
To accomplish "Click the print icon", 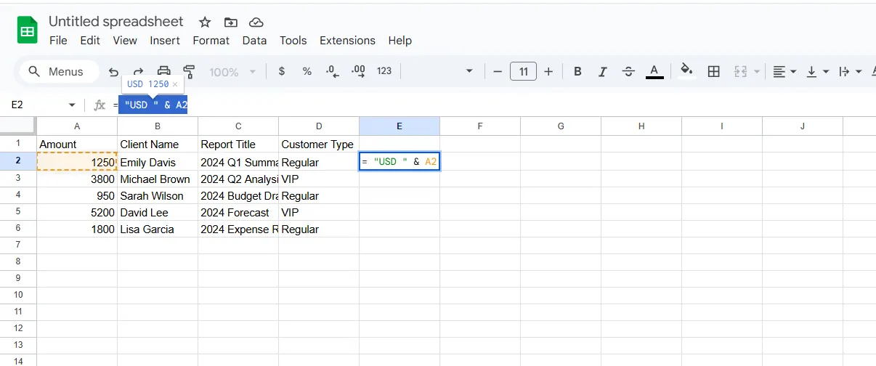I will coord(164,71).
